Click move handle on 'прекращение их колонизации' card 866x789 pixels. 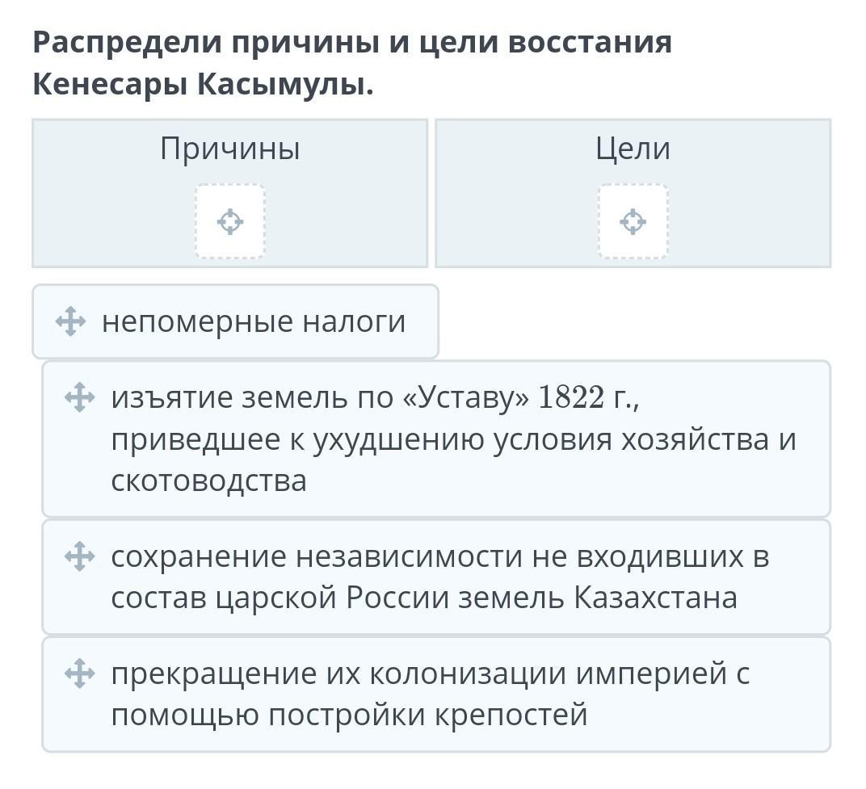(79, 674)
